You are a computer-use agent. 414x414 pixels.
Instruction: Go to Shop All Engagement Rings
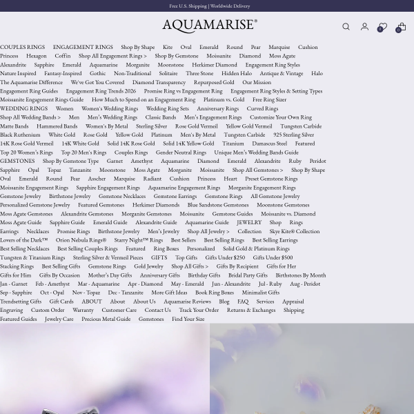[112, 56]
